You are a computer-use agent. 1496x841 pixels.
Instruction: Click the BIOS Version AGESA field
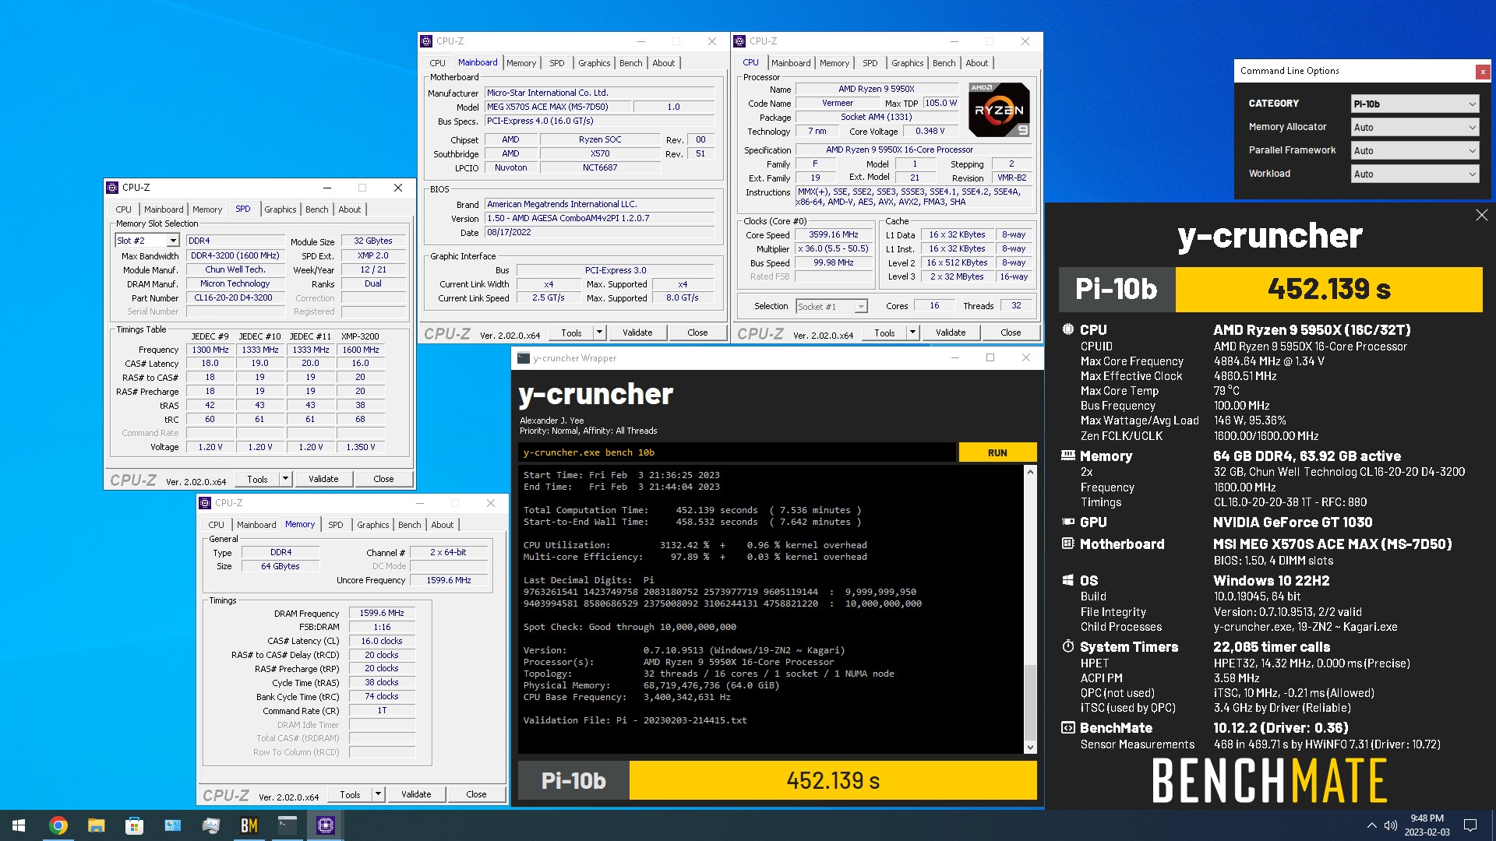(x=599, y=218)
